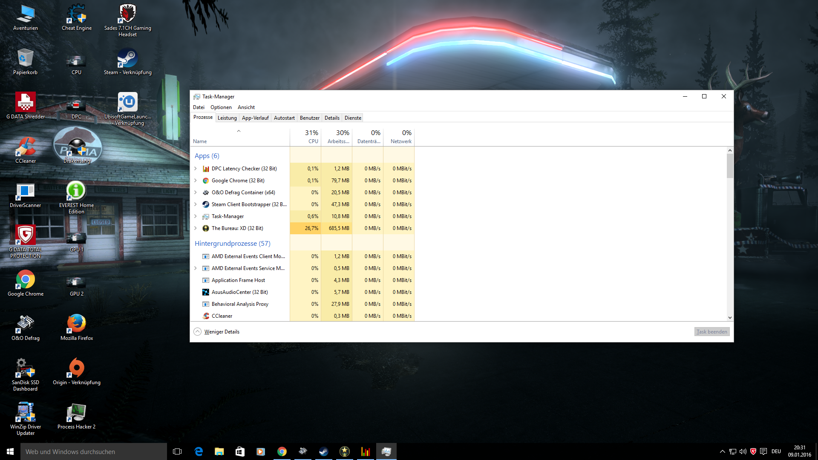Expand AMD External Events Service row
818x460 pixels.
click(x=196, y=268)
